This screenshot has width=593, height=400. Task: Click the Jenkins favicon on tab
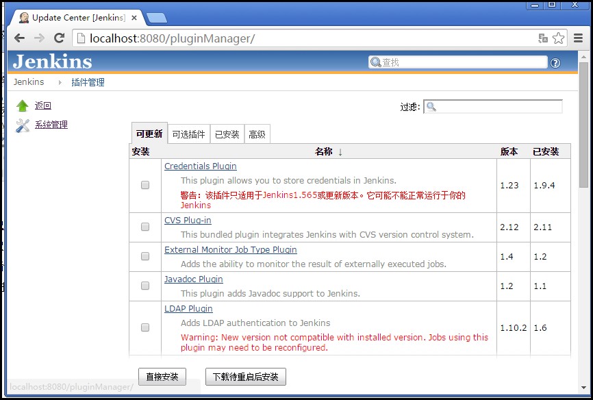pos(24,18)
